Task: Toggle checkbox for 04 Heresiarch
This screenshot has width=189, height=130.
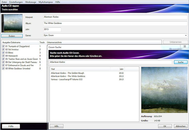Action: point(3,56)
